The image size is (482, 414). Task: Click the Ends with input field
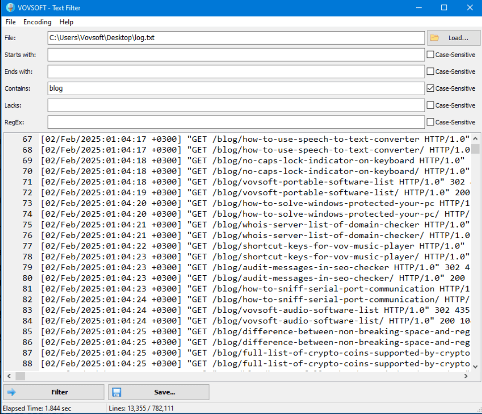coord(236,71)
